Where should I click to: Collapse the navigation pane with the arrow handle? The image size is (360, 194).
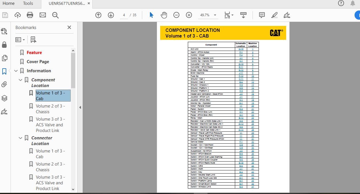pos(80,108)
